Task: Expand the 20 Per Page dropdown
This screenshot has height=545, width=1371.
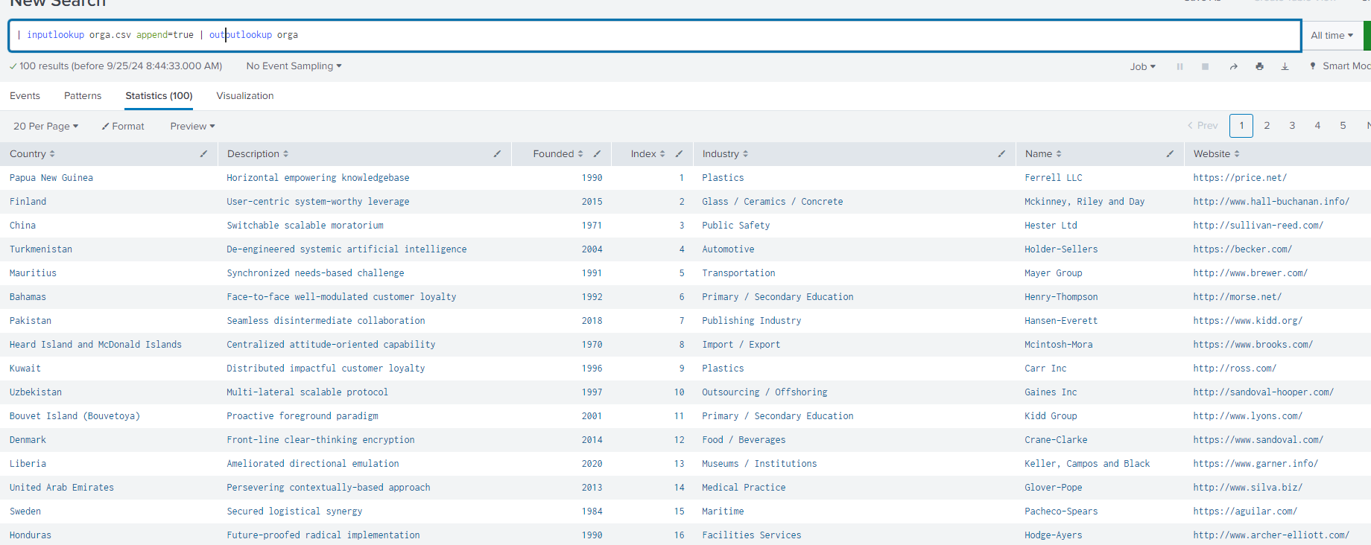Action: [45, 127]
